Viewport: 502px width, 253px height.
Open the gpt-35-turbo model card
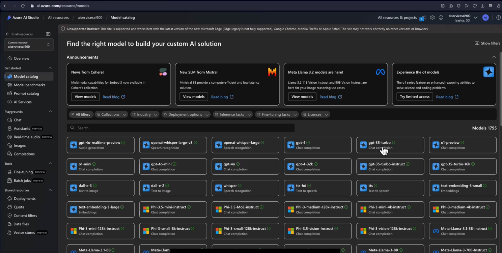pos(390,145)
